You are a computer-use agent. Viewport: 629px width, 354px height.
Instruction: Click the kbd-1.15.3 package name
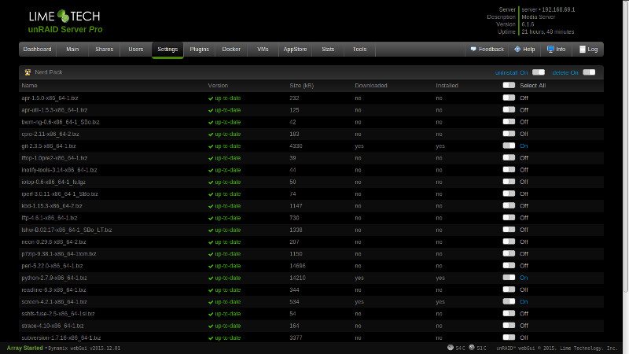point(52,206)
